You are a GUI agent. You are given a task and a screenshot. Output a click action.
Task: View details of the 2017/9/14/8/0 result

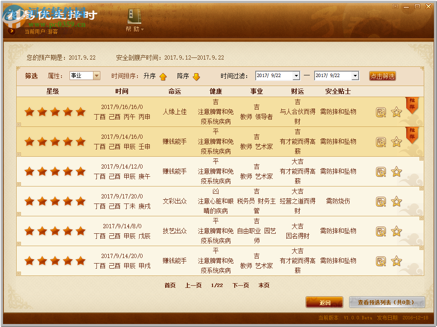(381, 231)
